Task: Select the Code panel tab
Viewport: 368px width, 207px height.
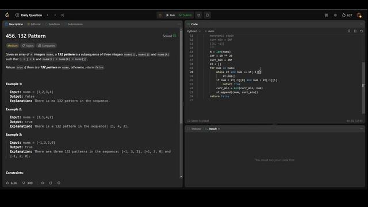Action: pyautogui.click(x=193, y=24)
